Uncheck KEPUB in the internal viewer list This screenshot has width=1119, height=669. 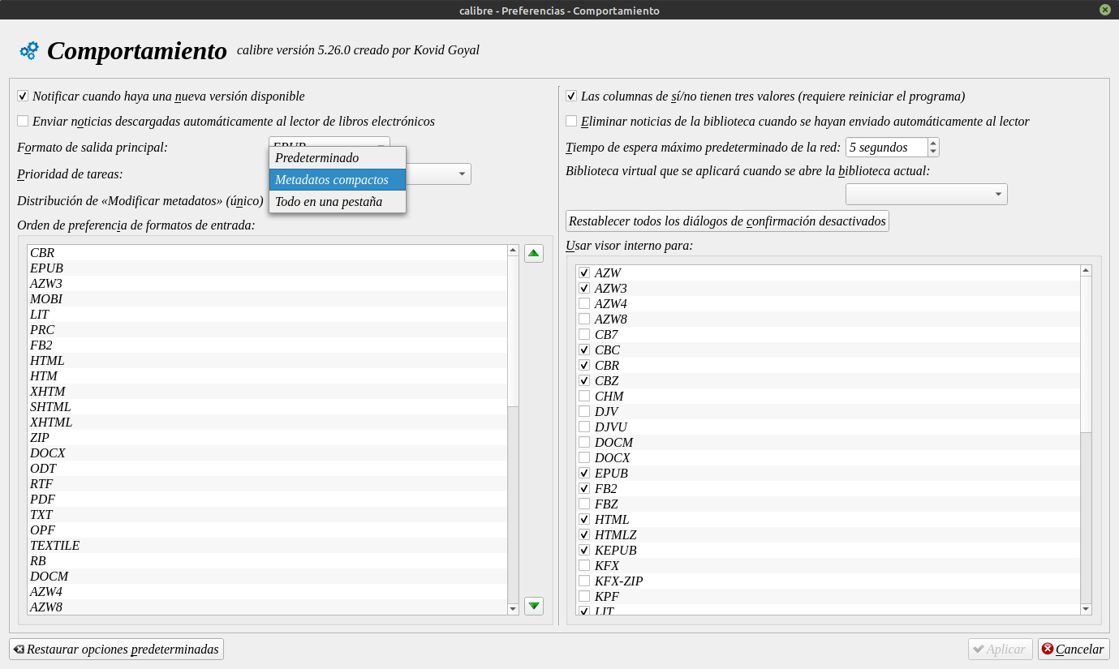coord(584,551)
